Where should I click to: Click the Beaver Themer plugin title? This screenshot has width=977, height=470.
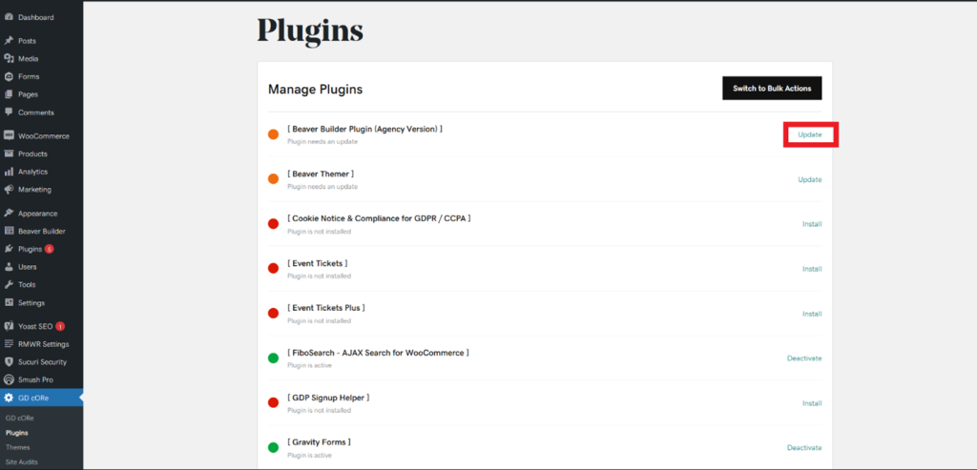(x=321, y=174)
